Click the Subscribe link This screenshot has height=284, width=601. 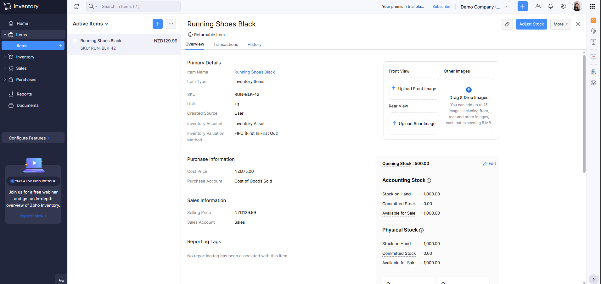[x=441, y=7]
